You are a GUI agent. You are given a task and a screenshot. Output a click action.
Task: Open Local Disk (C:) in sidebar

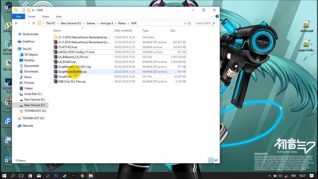coord(33,94)
